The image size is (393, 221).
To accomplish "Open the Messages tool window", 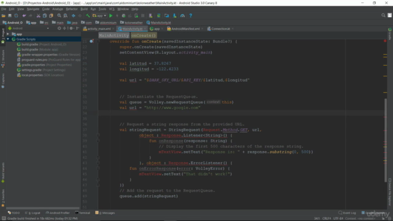I will pos(105,213).
